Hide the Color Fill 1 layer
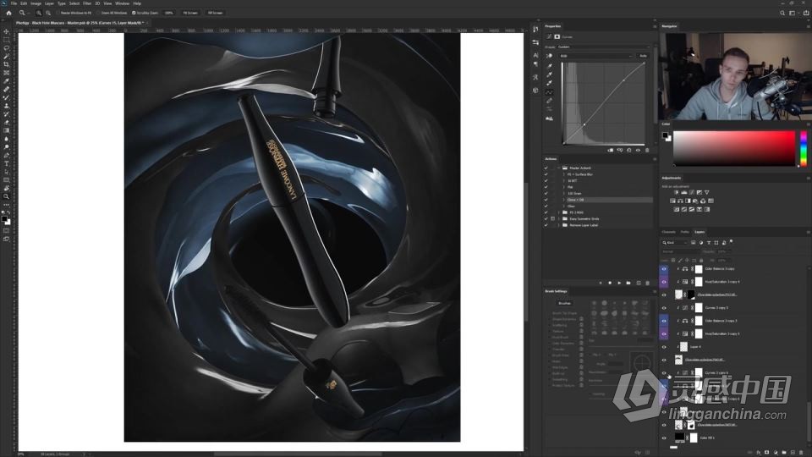 664,438
